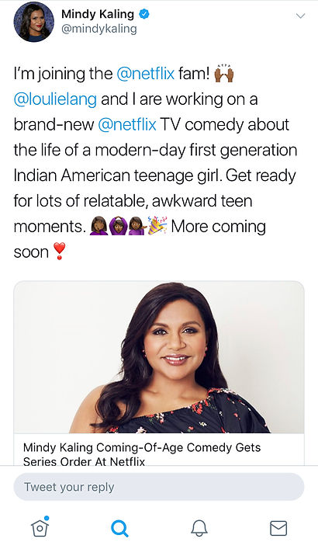
Task: Expand the tweet options chevron
Action: point(300,16)
